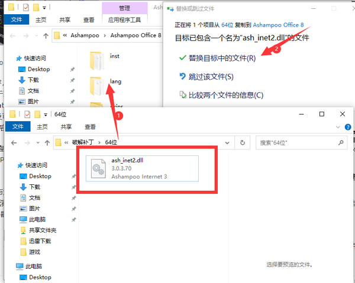Select the 管理 contextual tab
The width and height of the screenshot is (355, 283).
pos(124,8)
